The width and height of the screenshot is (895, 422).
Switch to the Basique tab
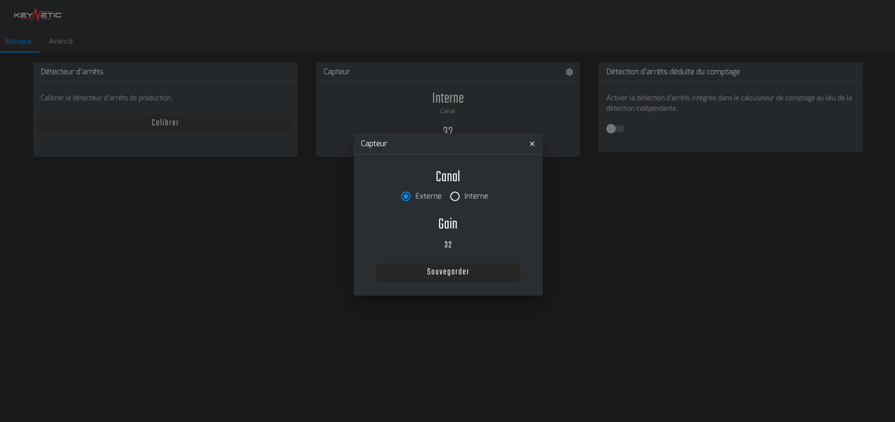click(18, 41)
